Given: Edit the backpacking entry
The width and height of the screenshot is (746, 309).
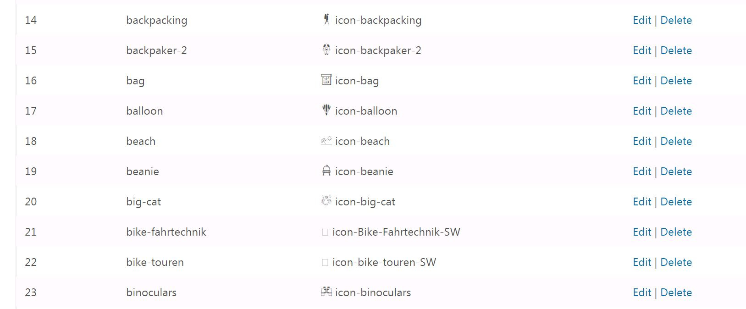Looking at the screenshot, I should pyautogui.click(x=642, y=20).
